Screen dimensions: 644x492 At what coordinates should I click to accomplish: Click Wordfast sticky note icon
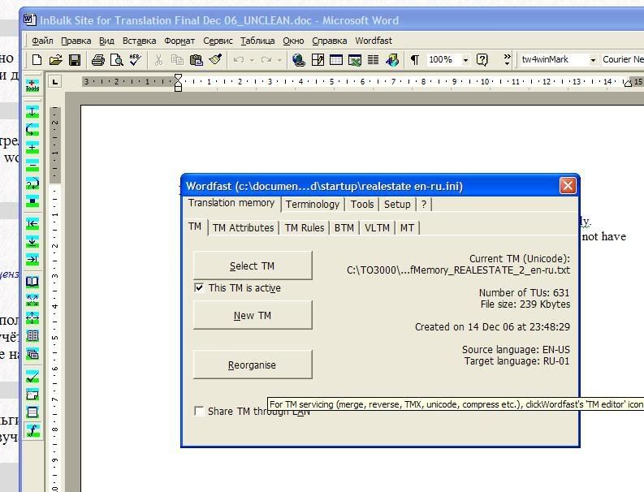(x=32, y=395)
